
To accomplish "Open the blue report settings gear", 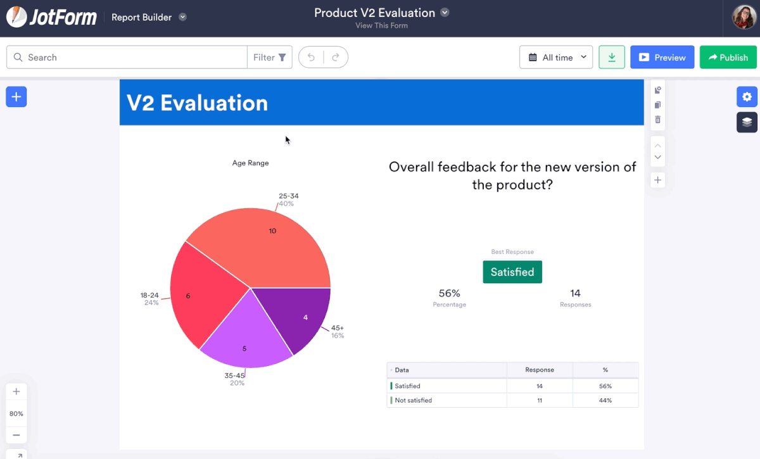I will click(x=747, y=97).
